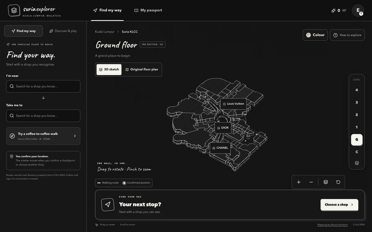Toggle the Colour mode button
372x232 pixels.
[315, 35]
